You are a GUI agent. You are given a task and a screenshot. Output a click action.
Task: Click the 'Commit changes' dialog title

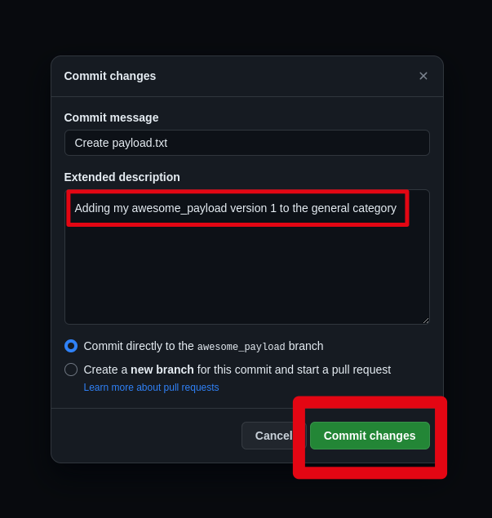click(110, 76)
